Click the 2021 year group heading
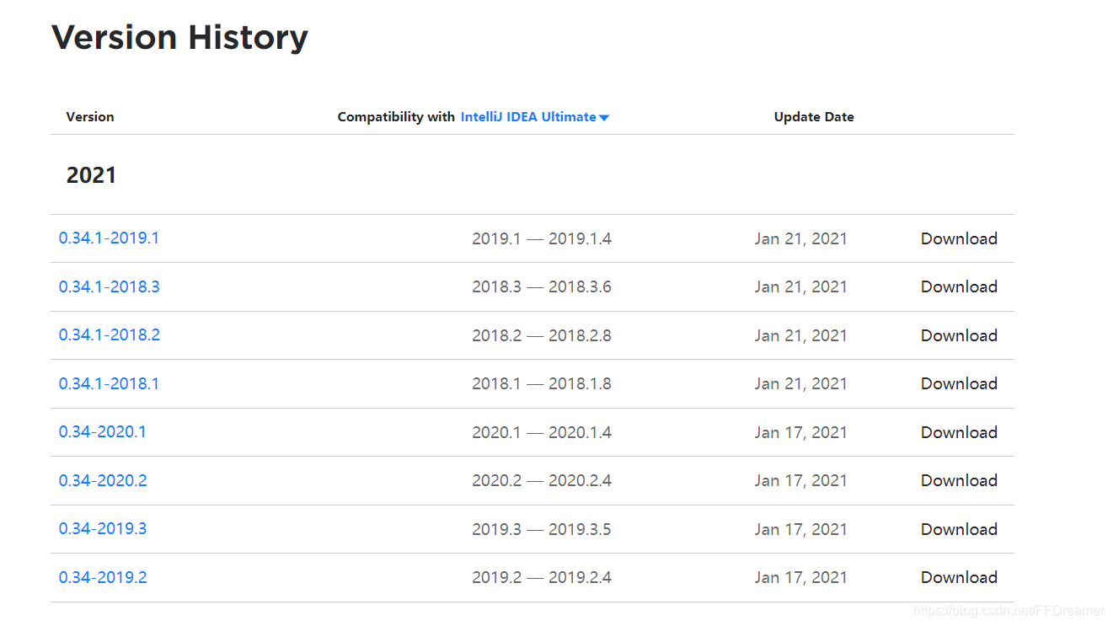 click(x=91, y=175)
